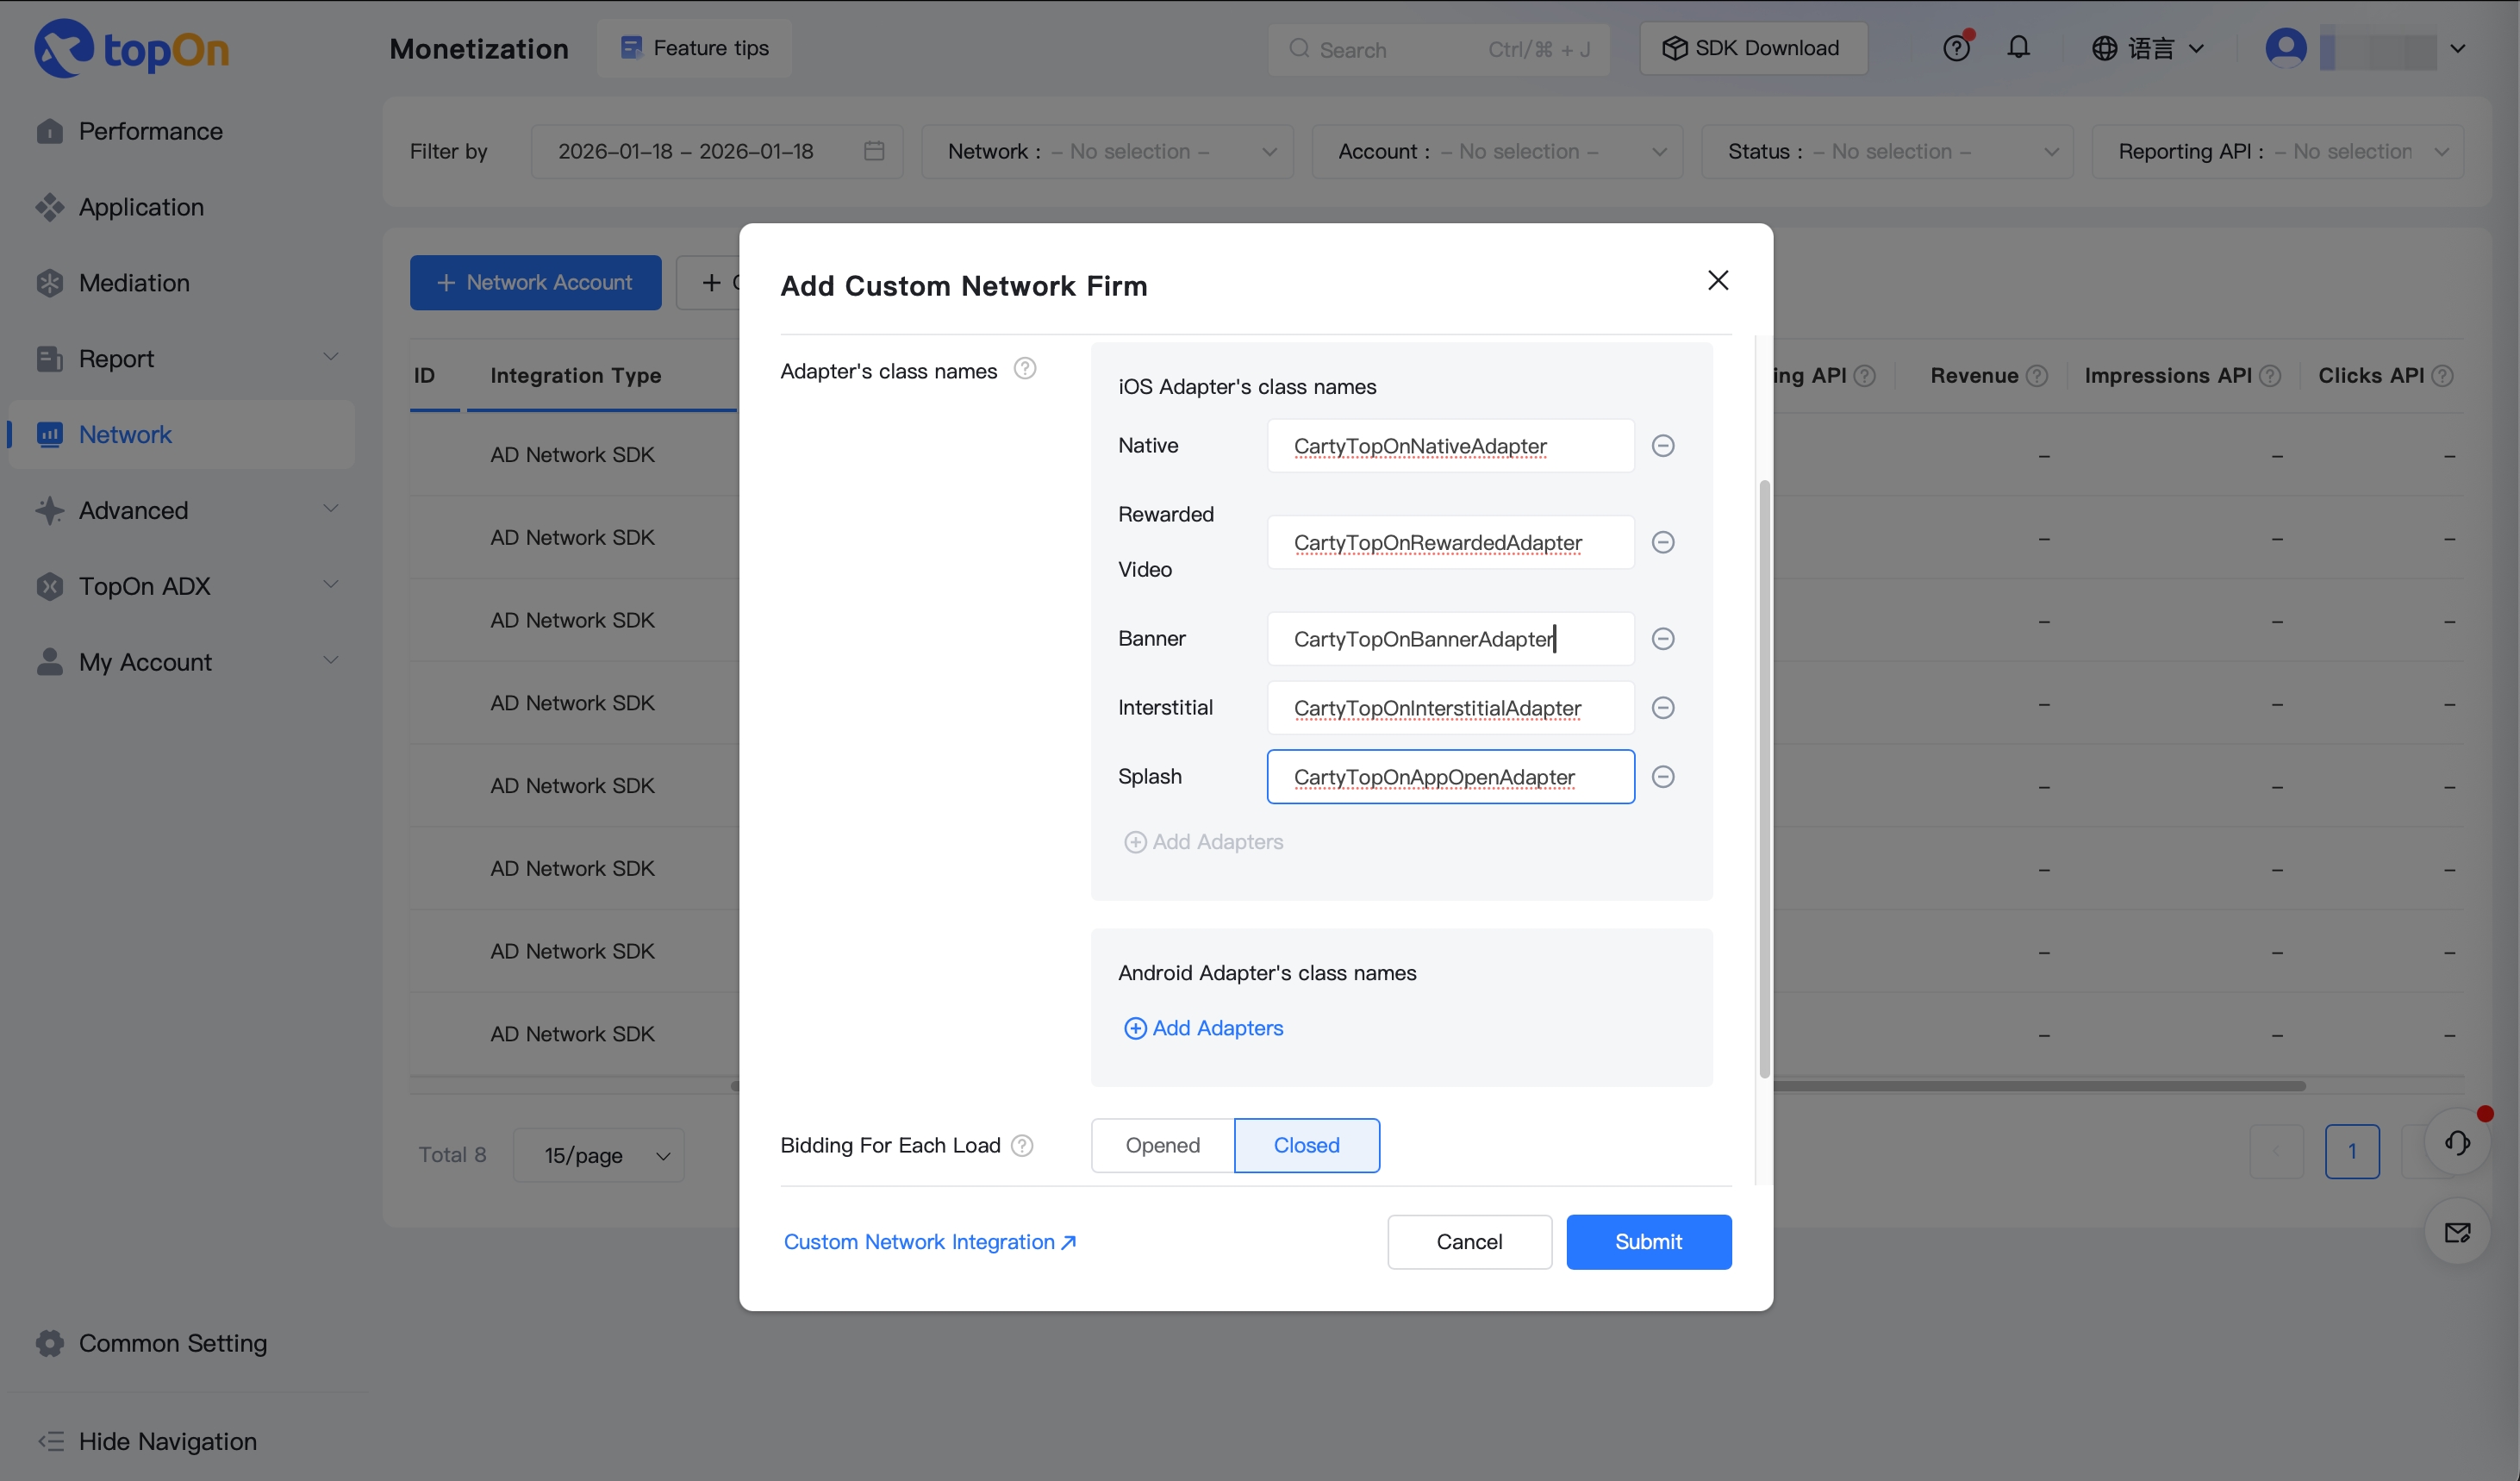
Task: Set Bidding For Each Load to Opened
Action: (1161, 1145)
